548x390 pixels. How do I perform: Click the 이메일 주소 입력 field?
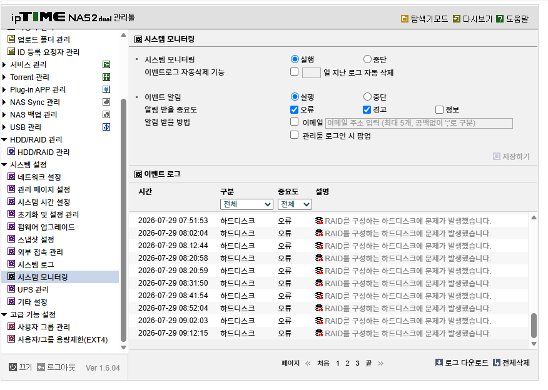pos(419,123)
